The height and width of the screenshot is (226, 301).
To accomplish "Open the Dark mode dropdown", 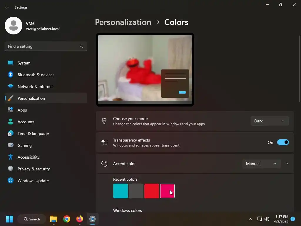I will (x=270, y=121).
